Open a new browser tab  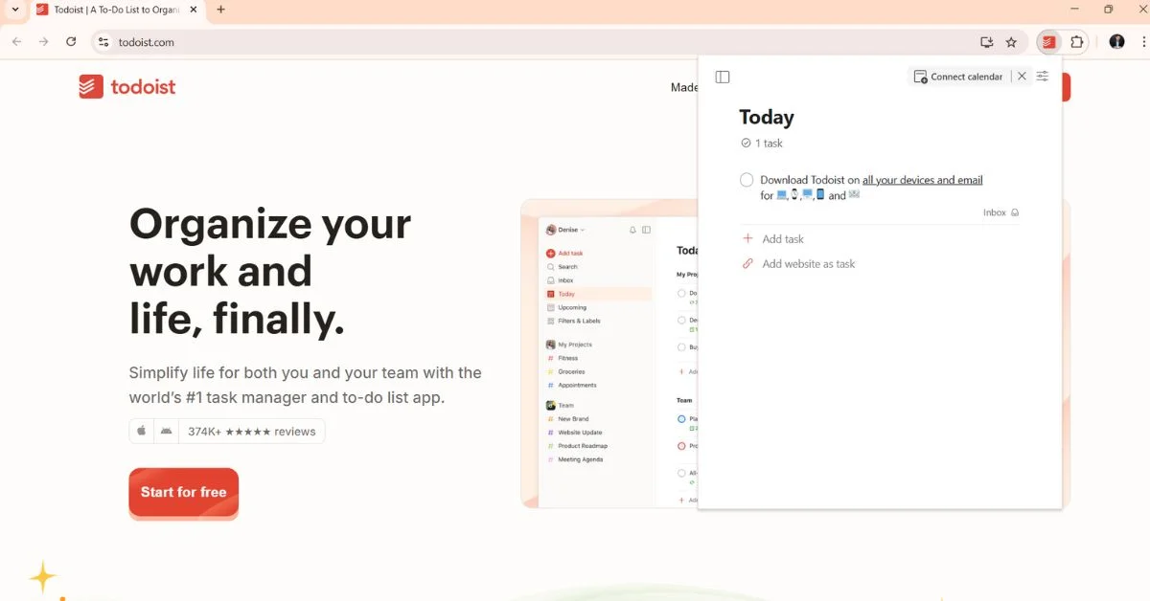coord(221,10)
